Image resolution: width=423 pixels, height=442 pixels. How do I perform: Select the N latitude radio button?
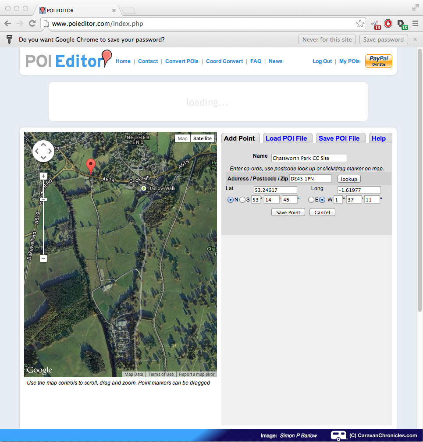(231, 200)
